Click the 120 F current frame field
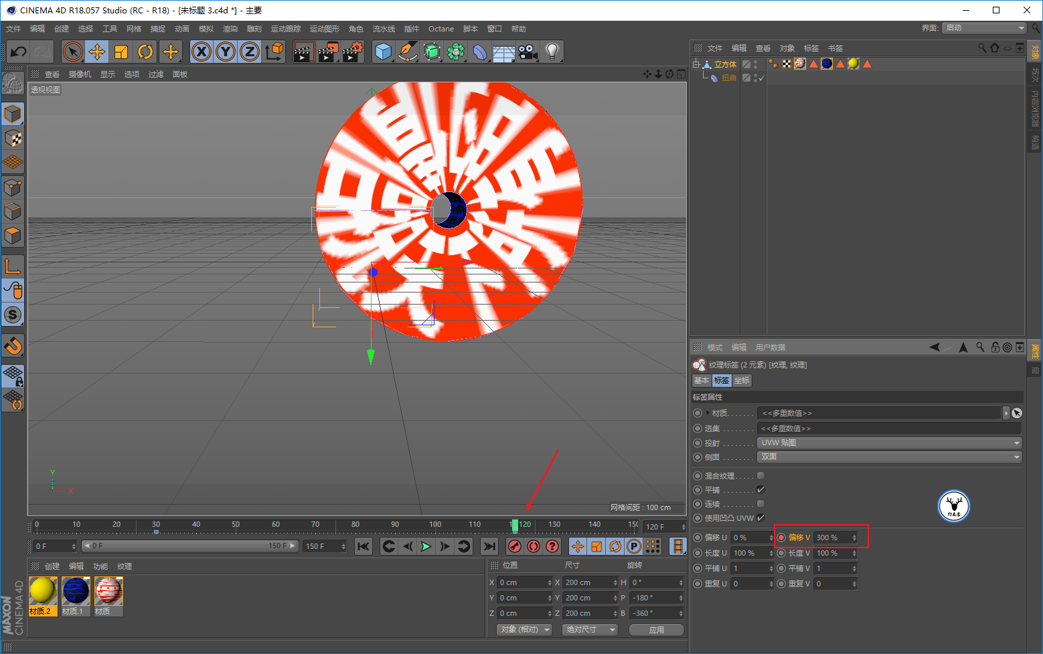The width and height of the screenshot is (1043, 654). click(665, 527)
